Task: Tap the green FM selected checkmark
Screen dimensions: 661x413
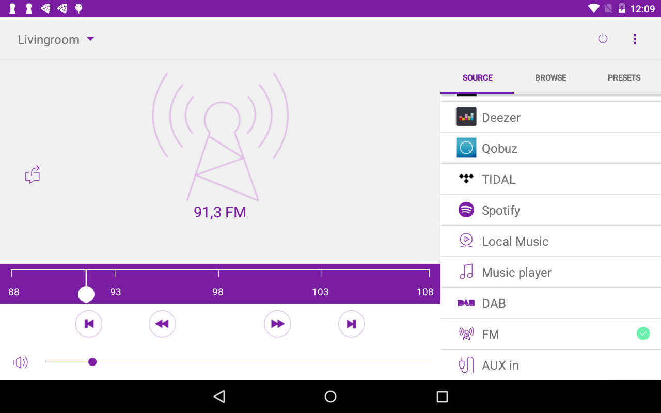Action: pos(643,333)
